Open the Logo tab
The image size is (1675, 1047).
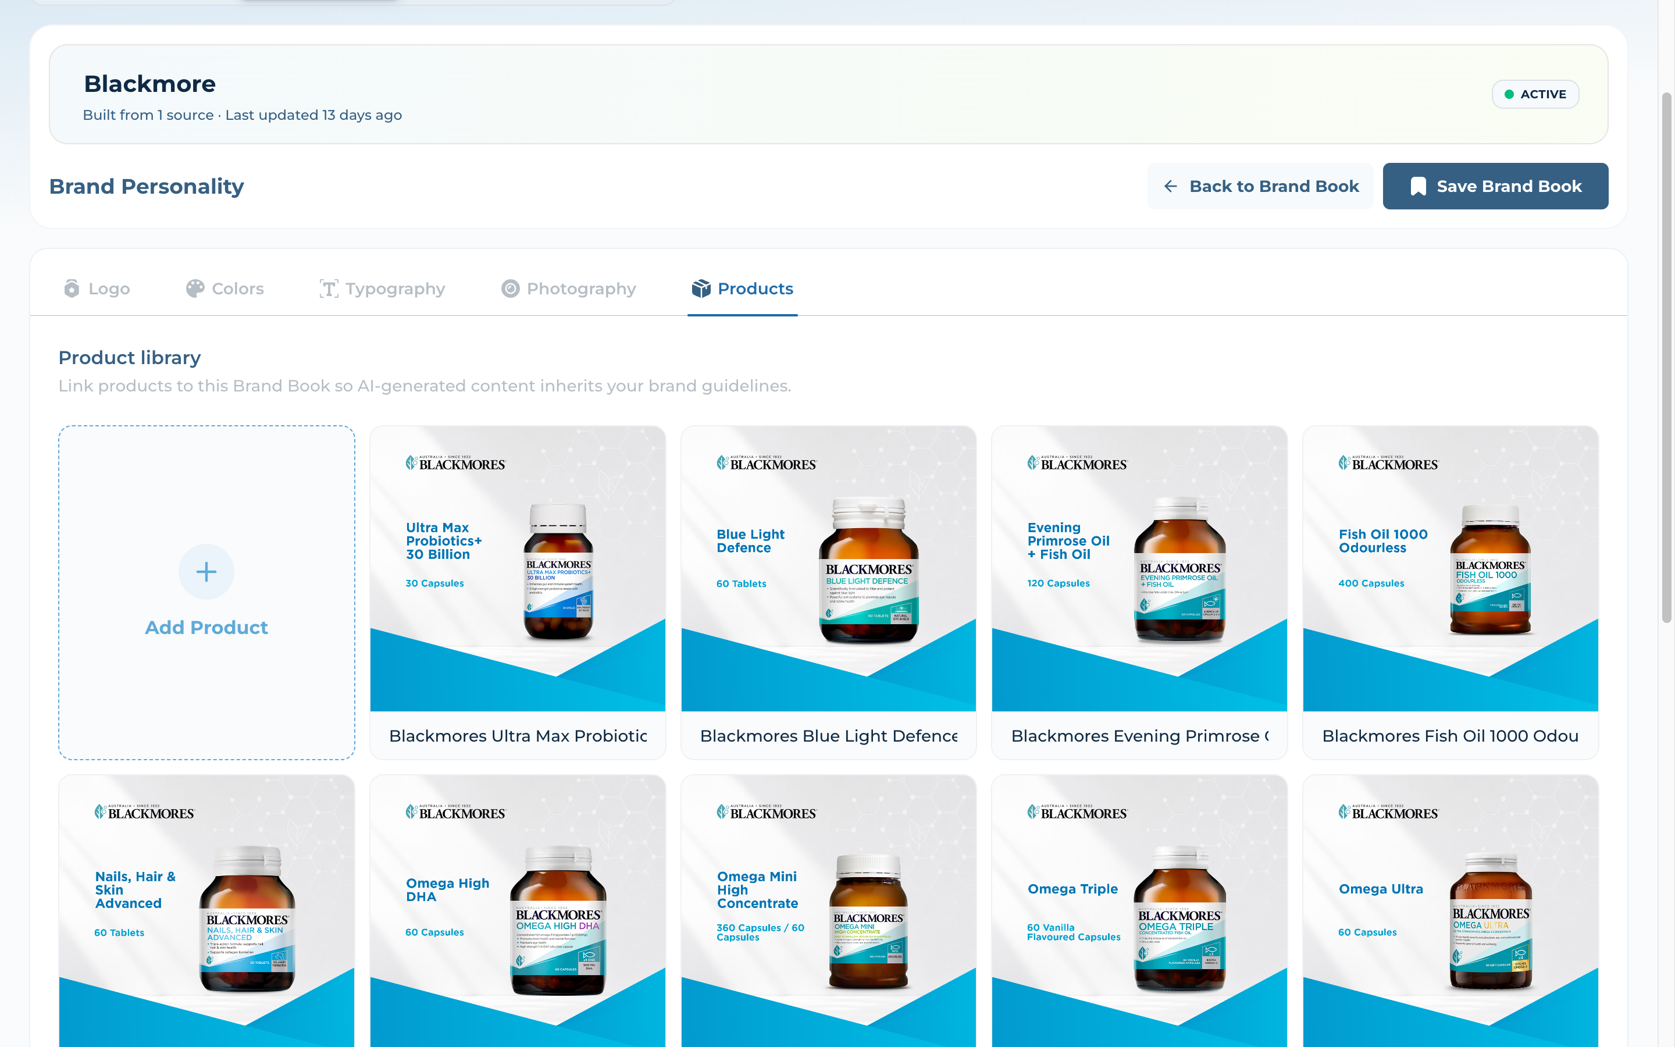point(97,288)
